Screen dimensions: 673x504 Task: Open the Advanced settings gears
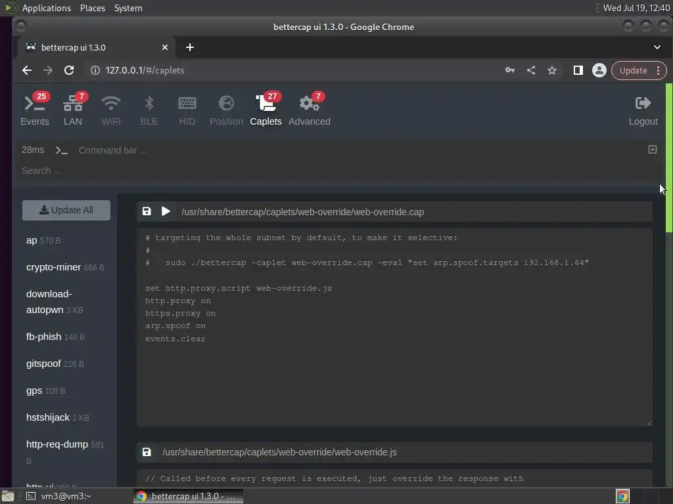tap(310, 110)
